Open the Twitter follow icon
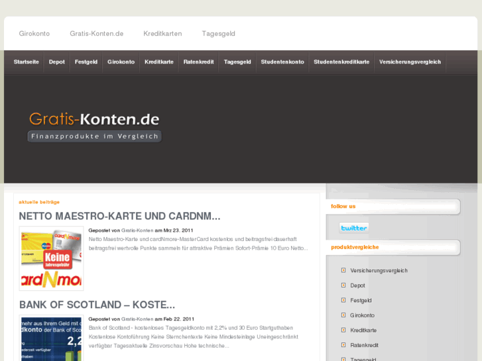Viewport: 482px width, 361px height. (354, 228)
